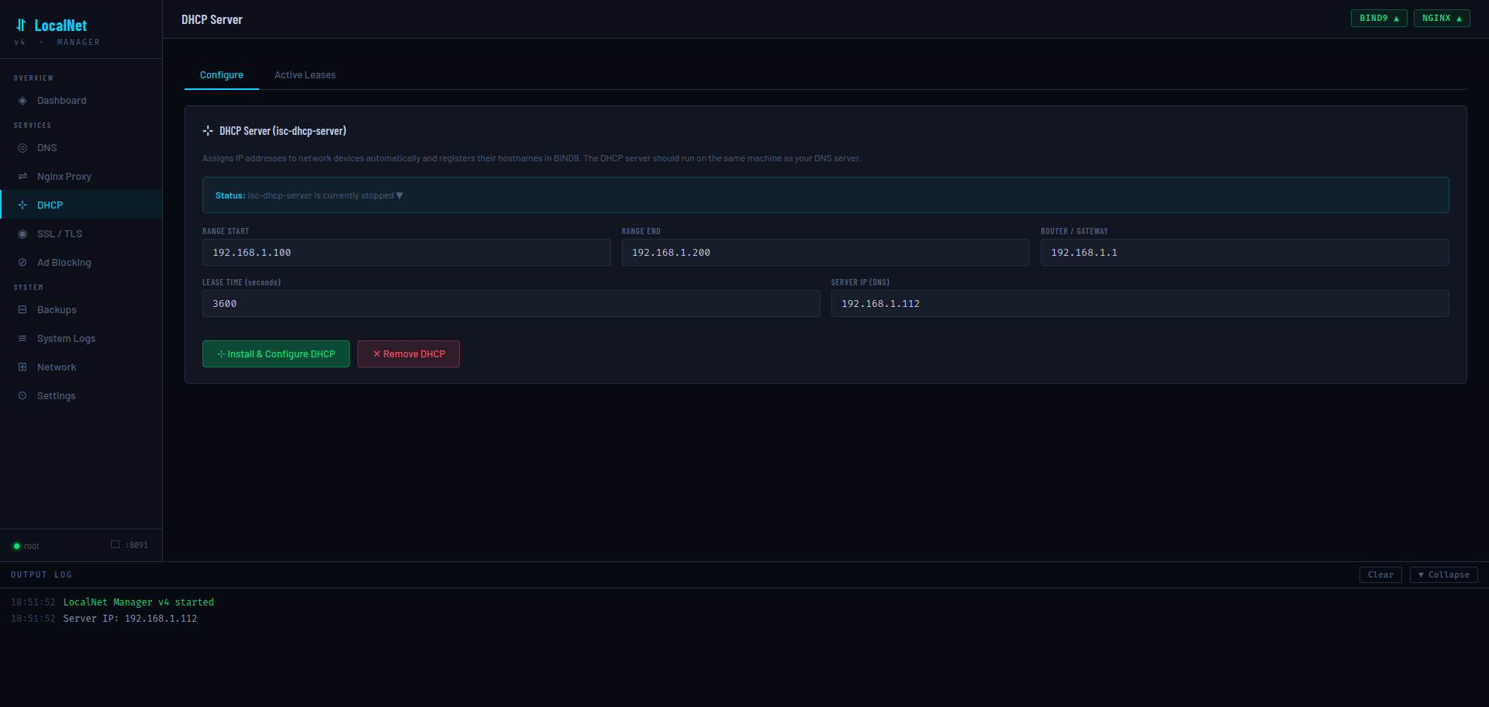Open Dashboard via its diamond icon
Viewport: 1489px width, 707px height.
pos(22,101)
